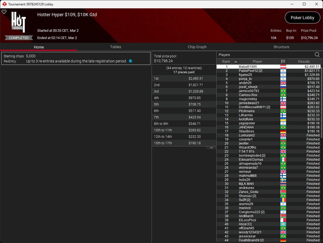This screenshot has width=323, height=243.
Task: Go to the Structure tab
Action: [x=281, y=47]
